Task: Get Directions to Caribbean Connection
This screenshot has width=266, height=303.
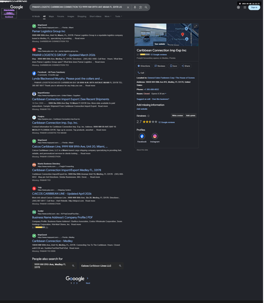Action: click(144, 66)
